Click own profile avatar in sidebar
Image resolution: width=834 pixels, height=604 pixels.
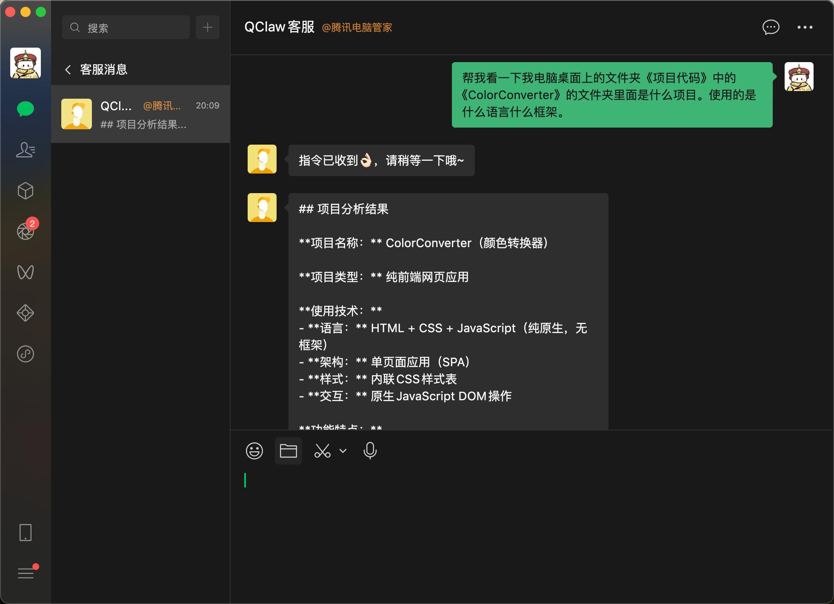point(26,63)
